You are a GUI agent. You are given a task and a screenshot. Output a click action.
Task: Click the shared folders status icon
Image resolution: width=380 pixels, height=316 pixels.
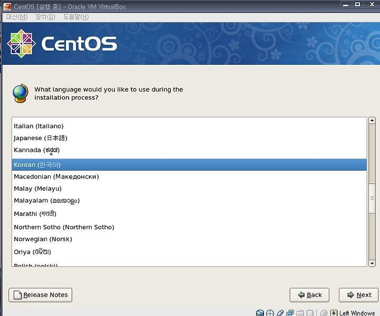click(300, 313)
